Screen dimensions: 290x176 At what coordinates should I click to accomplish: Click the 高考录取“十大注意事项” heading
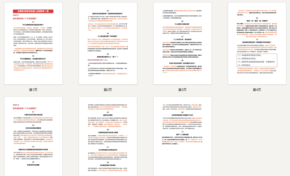tap(25, 108)
